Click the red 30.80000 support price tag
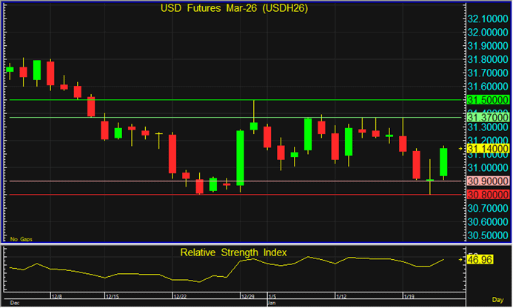The width and height of the screenshot is (513, 308). (x=486, y=195)
